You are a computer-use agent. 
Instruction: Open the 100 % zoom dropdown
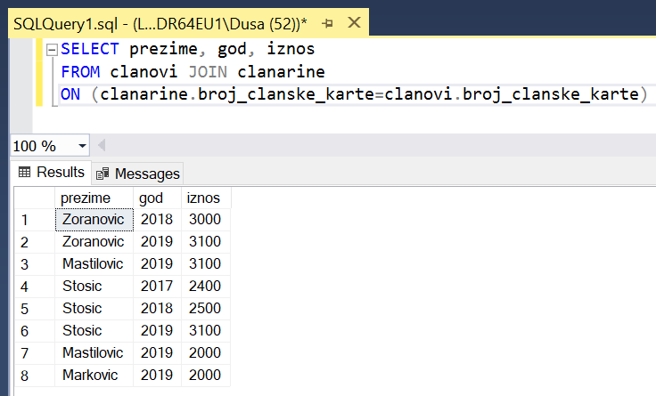click(x=83, y=145)
